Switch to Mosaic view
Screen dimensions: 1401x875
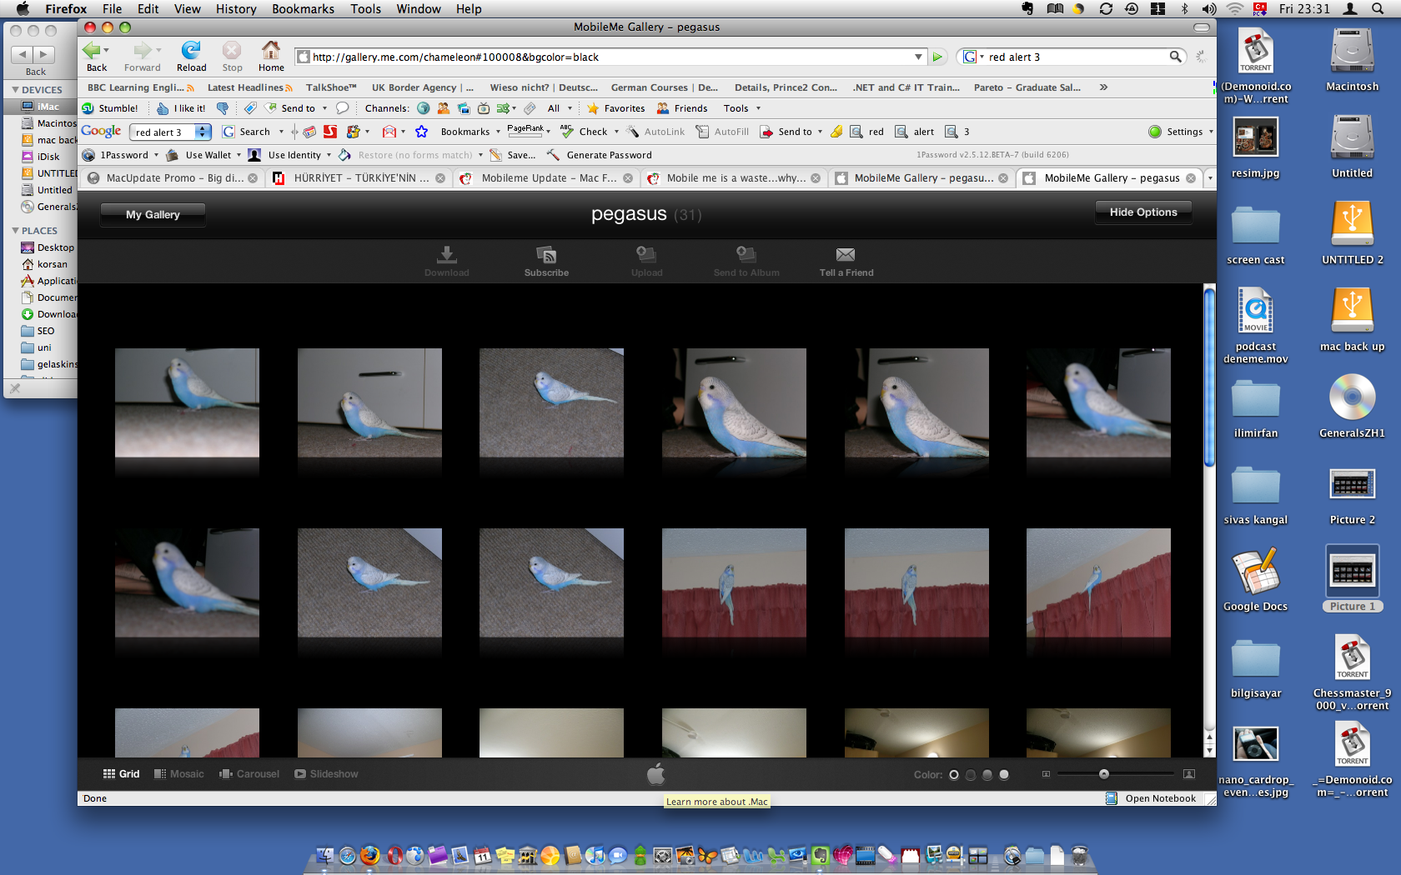click(x=178, y=774)
